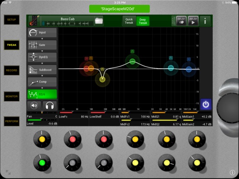This screenshot has width=239, height=179.
Task: Select Quick Tweak mode
Action: pos(129,21)
